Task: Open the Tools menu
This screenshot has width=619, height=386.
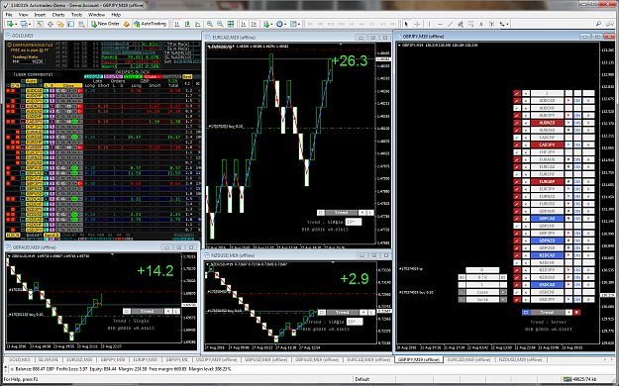Action: [76, 15]
